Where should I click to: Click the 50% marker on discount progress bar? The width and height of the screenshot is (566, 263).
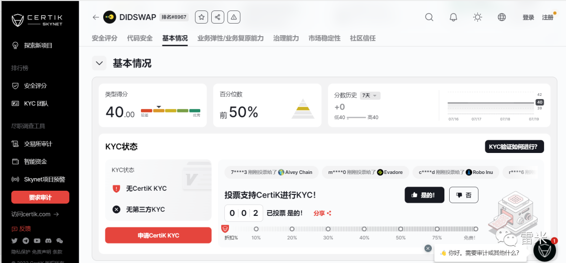click(401, 229)
